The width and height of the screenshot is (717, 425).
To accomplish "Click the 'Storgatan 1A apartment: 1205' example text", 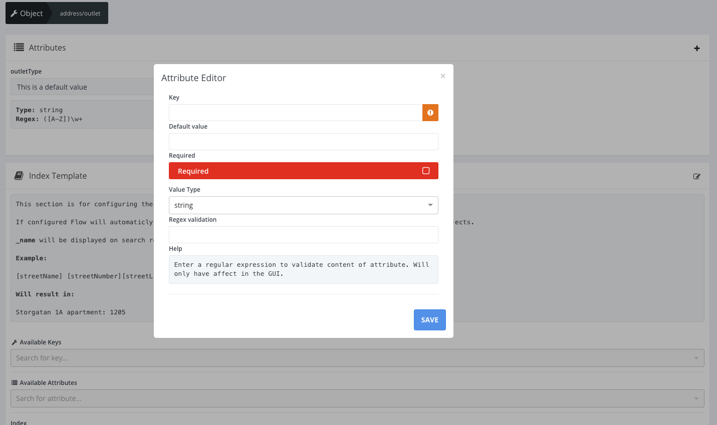I will pos(71,312).
